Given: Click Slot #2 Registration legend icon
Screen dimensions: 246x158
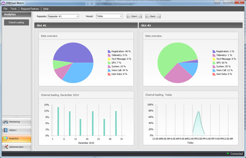Looking at the screenshot, I should tap(214, 51).
